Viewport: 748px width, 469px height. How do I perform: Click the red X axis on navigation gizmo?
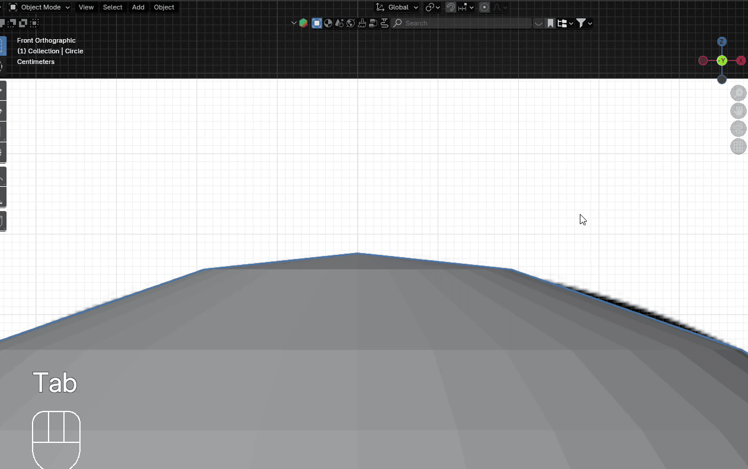[x=740, y=60]
